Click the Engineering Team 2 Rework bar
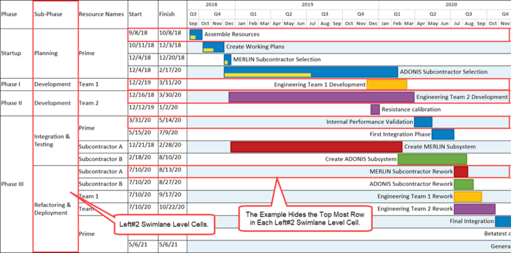 coord(475,209)
